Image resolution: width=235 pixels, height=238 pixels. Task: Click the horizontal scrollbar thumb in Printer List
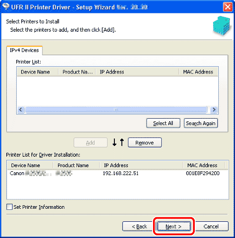116,109
